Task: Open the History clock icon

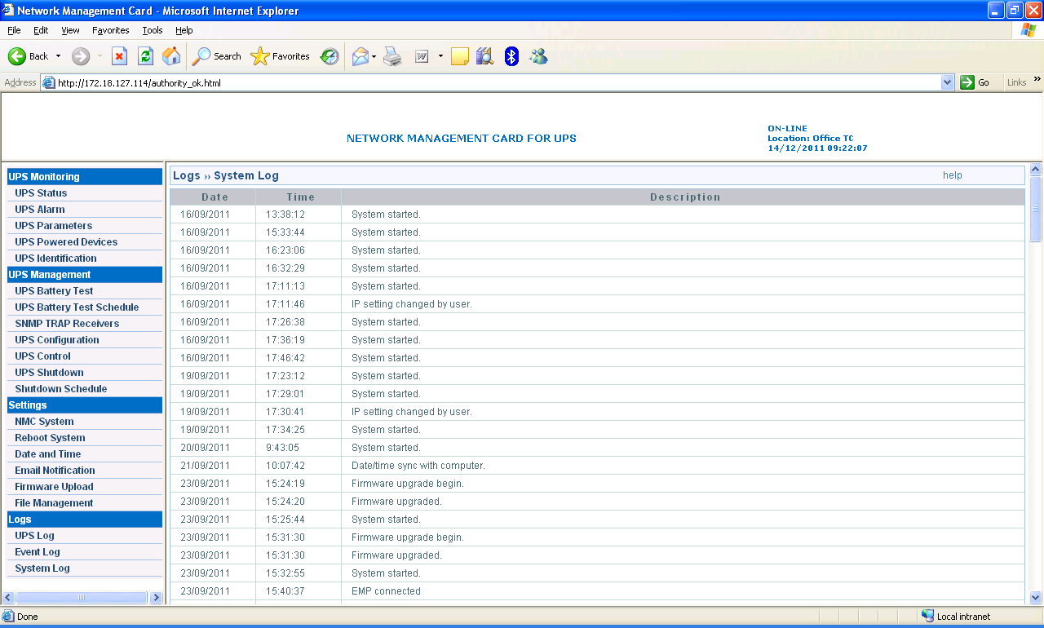Action: pyautogui.click(x=330, y=56)
